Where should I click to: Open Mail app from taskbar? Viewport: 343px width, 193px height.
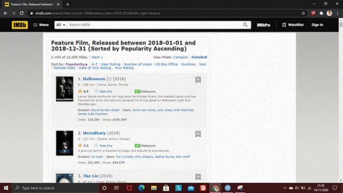[191, 188]
